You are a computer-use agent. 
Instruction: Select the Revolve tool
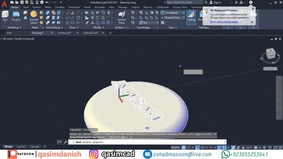pos(16,16)
